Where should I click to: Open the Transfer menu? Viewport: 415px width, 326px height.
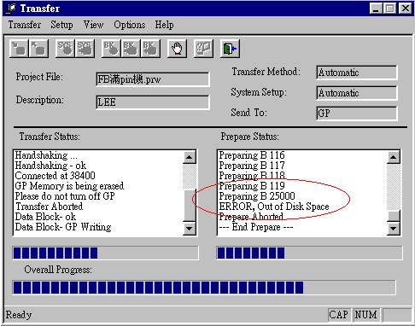(25, 25)
